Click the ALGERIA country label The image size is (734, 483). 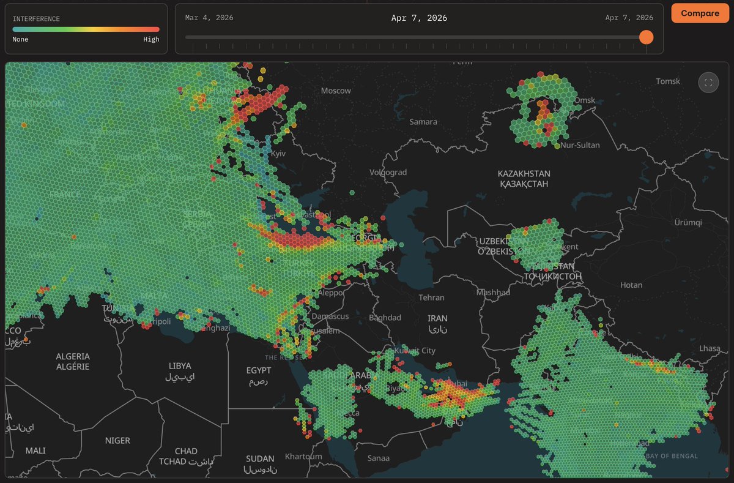(73, 361)
